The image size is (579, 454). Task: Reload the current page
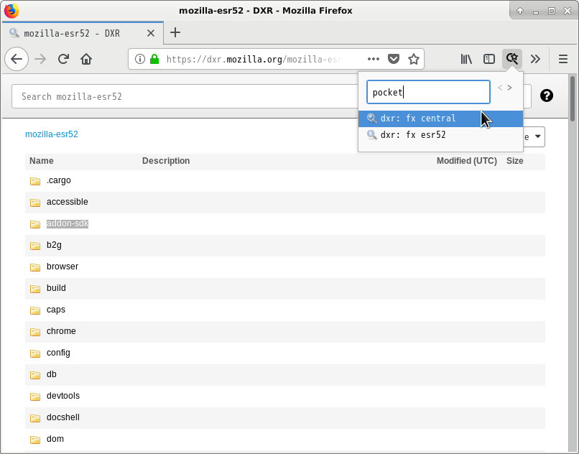pos(63,59)
